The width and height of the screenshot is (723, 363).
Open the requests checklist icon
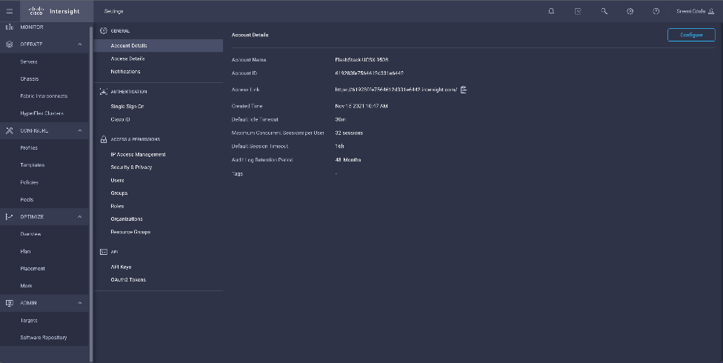tap(578, 11)
